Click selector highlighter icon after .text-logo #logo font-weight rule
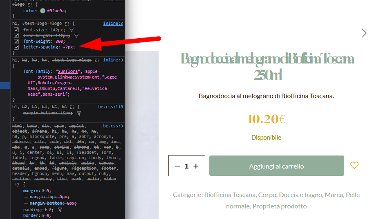The image size is (390, 219). point(67,24)
